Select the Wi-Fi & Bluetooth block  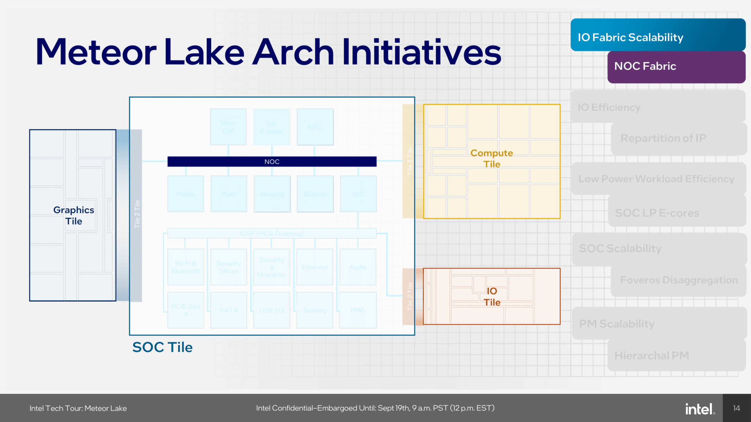tap(185, 267)
